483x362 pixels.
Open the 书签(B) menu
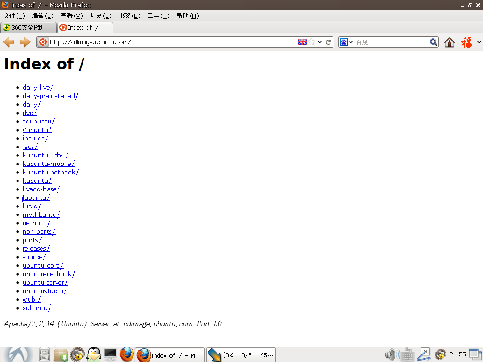[x=129, y=16]
